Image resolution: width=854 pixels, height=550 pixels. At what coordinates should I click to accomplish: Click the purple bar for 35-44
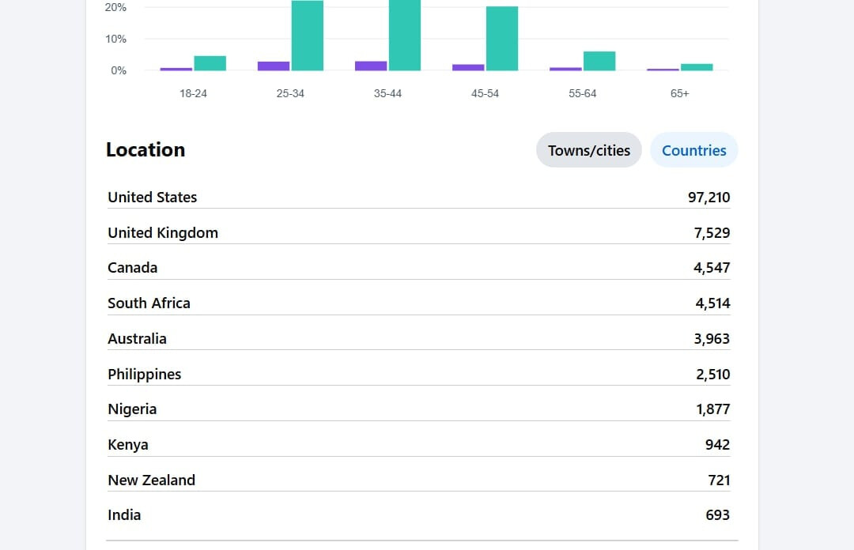coord(371,66)
